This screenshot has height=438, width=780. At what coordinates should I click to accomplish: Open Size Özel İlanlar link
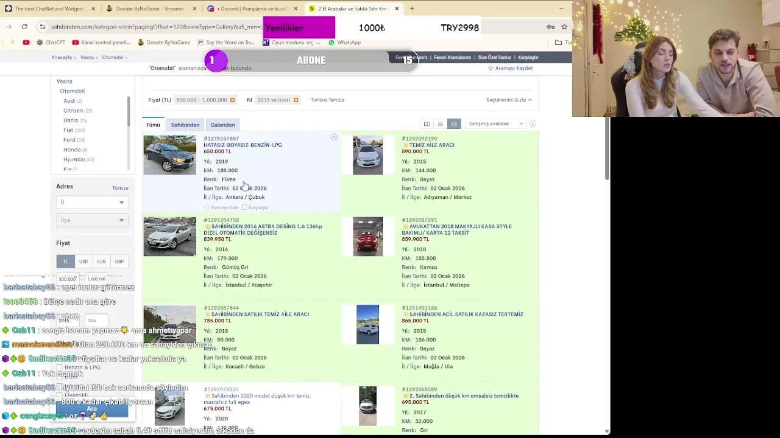(x=494, y=57)
